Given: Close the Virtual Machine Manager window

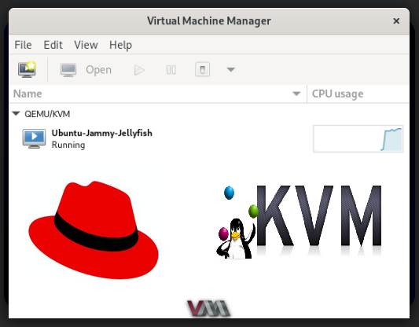Looking at the screenshot, I should pos(396,21).
